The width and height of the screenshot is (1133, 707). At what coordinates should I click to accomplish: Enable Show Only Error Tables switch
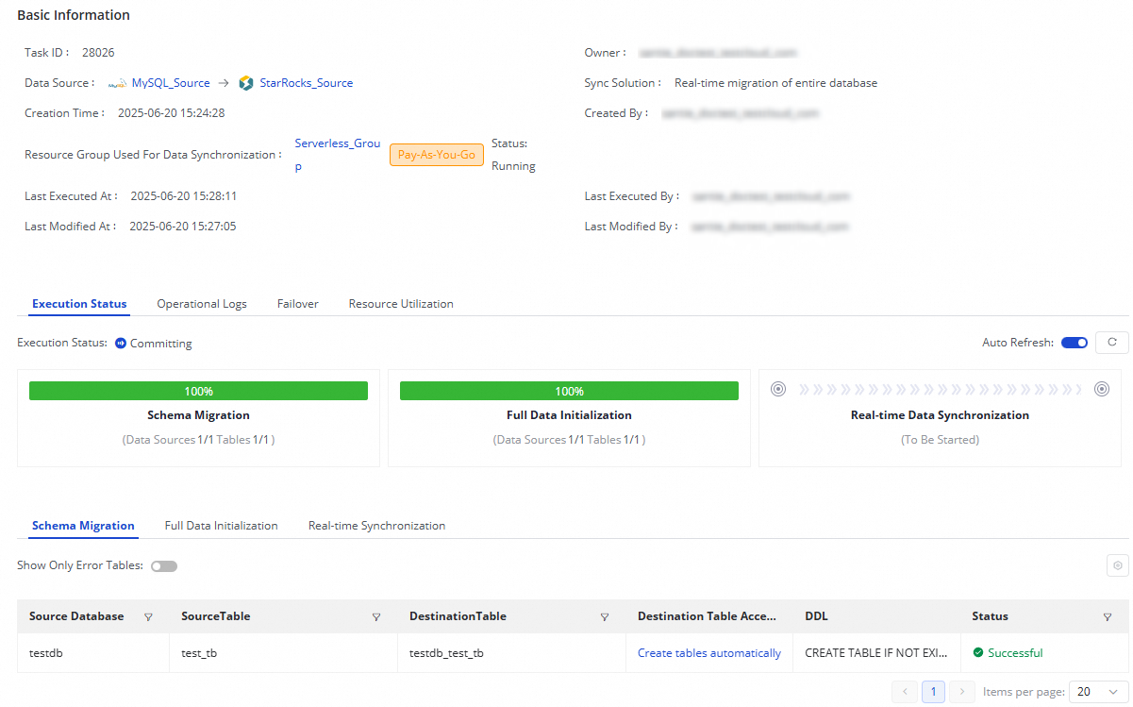(164, 566)
